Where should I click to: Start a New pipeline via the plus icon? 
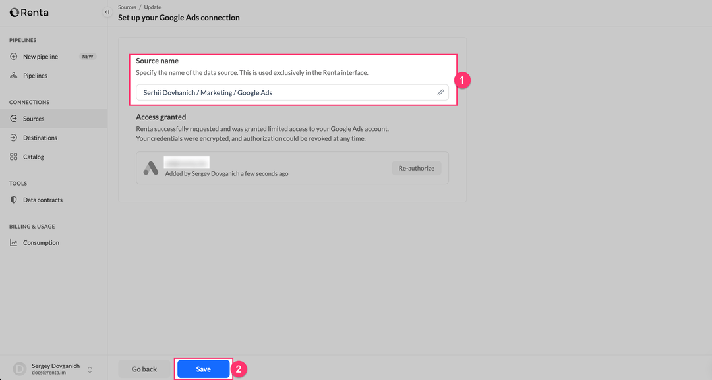(x=15, y=56)
